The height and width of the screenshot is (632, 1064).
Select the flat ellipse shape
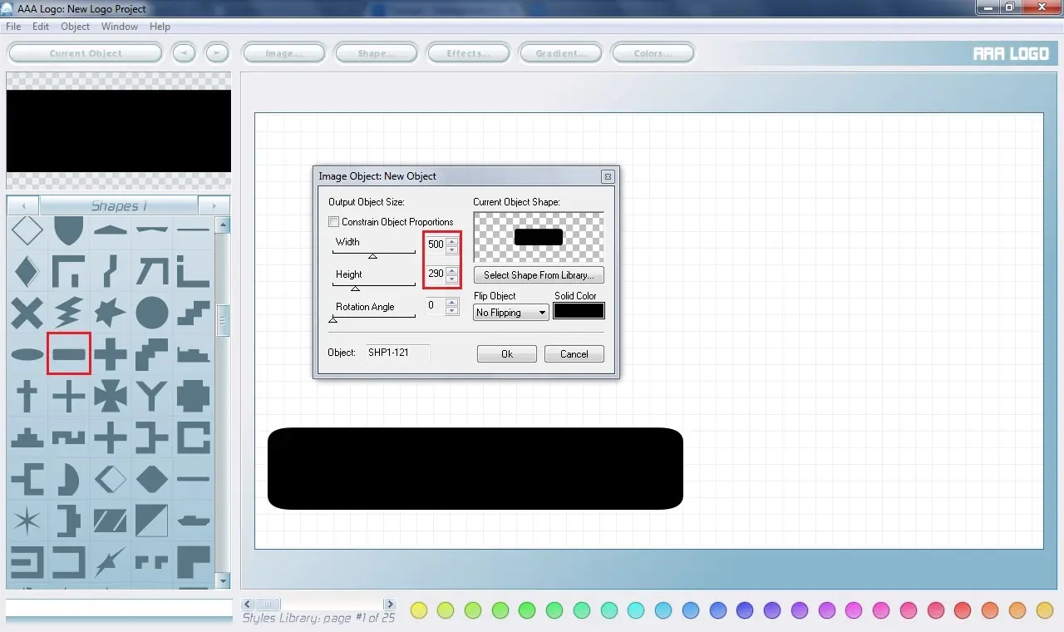click(x=27, y=354)
